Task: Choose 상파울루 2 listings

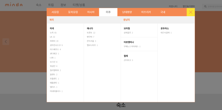Action: (128, 33)
